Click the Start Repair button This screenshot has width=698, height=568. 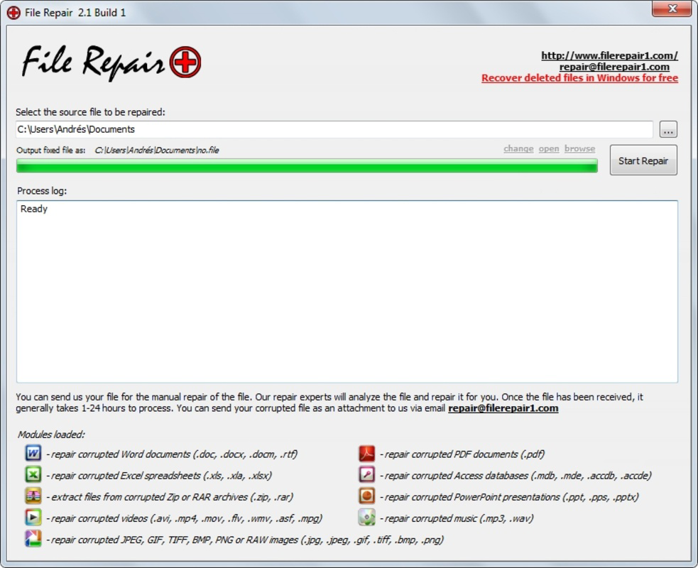[643, 160]
